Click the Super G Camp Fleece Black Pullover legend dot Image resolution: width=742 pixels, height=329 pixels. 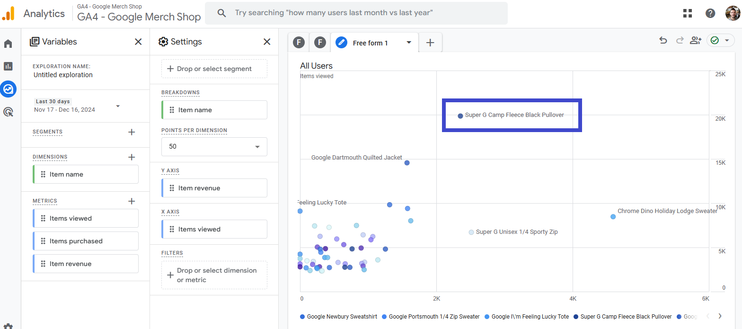pyautogui.click(x=576, y=317)
